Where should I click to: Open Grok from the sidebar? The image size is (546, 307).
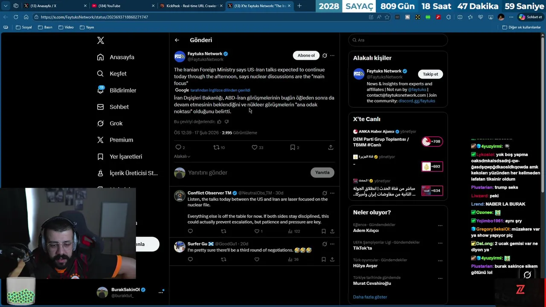(110, 123)
